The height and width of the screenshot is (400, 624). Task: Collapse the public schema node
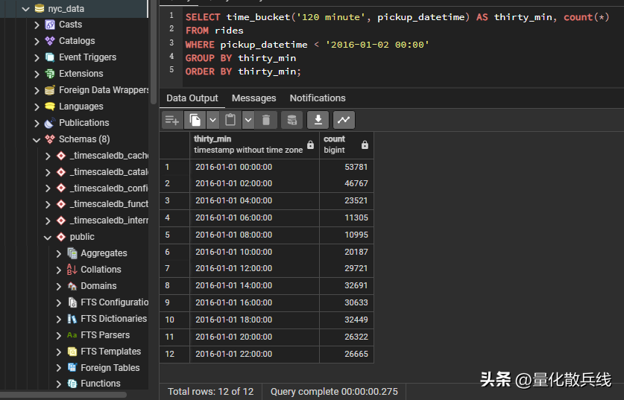pos(48,238)
